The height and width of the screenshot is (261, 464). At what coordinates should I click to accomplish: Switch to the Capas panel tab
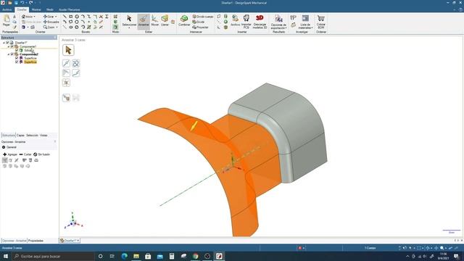pyautogui.click(x=20, y=136)
